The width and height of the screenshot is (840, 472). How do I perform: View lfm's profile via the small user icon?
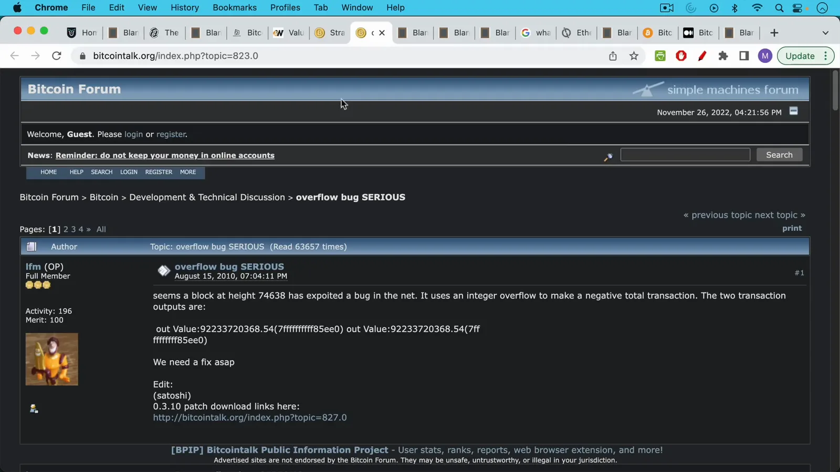click(x=34, y=409)
